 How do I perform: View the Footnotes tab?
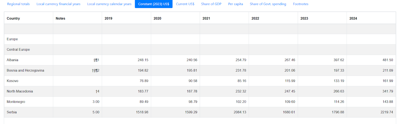pyautogui.click(x=300, y=4)
